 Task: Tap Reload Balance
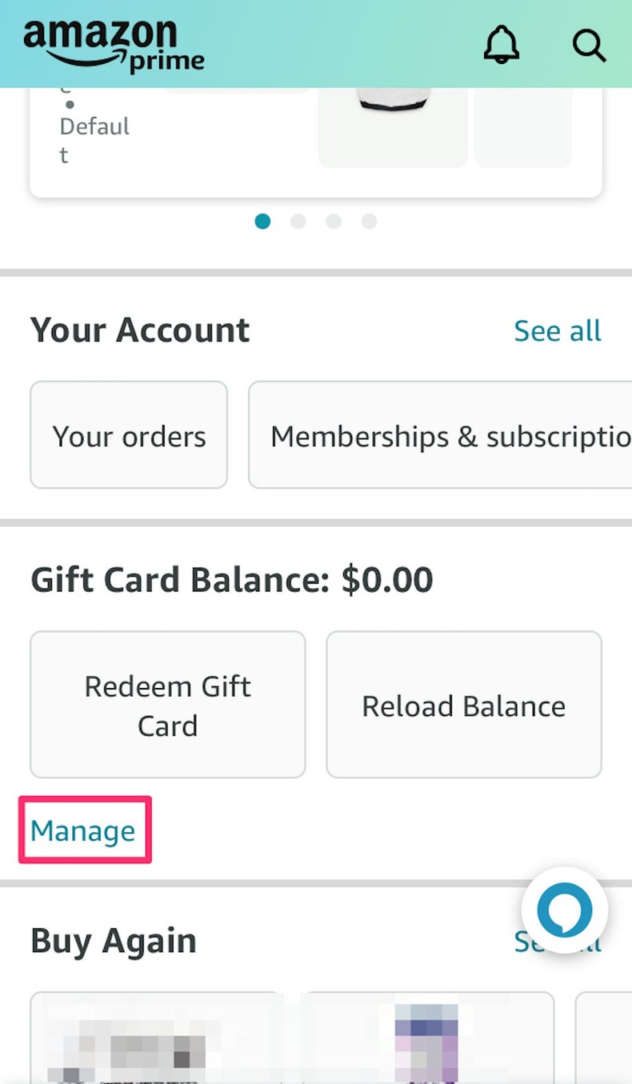coord(462,704)
